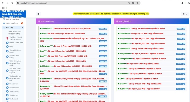
Task: Open the Proxy category text in sidebar
Action: click(x=11, y=47)
